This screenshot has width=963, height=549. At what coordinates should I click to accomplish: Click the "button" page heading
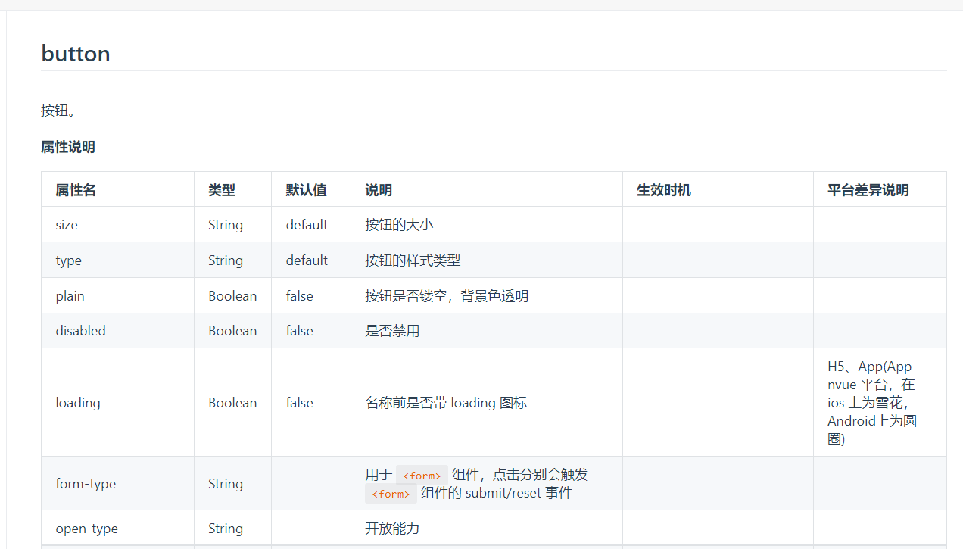[76, 54]
